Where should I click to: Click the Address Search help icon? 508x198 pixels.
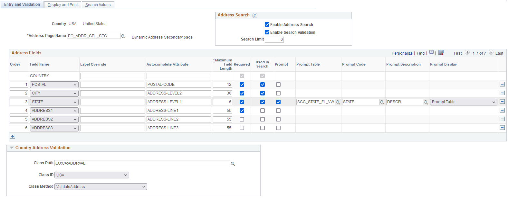[x=255, y=15]
